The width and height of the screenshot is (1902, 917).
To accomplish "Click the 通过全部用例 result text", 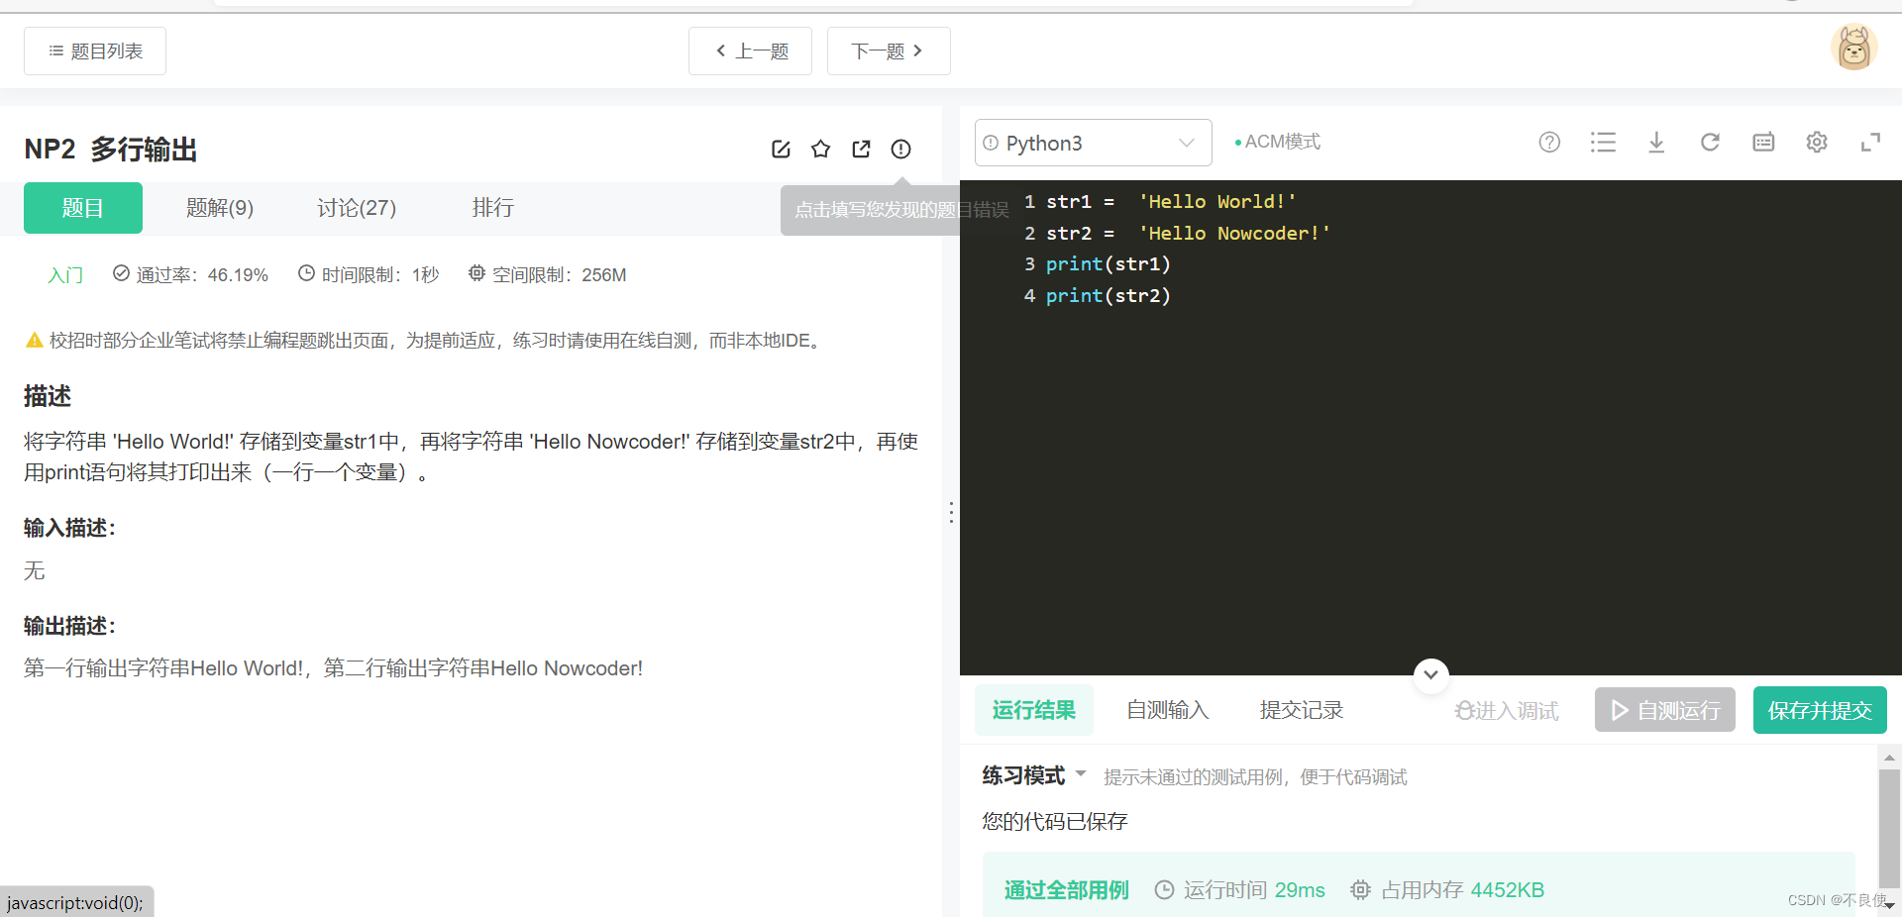I will point(1066,890).
